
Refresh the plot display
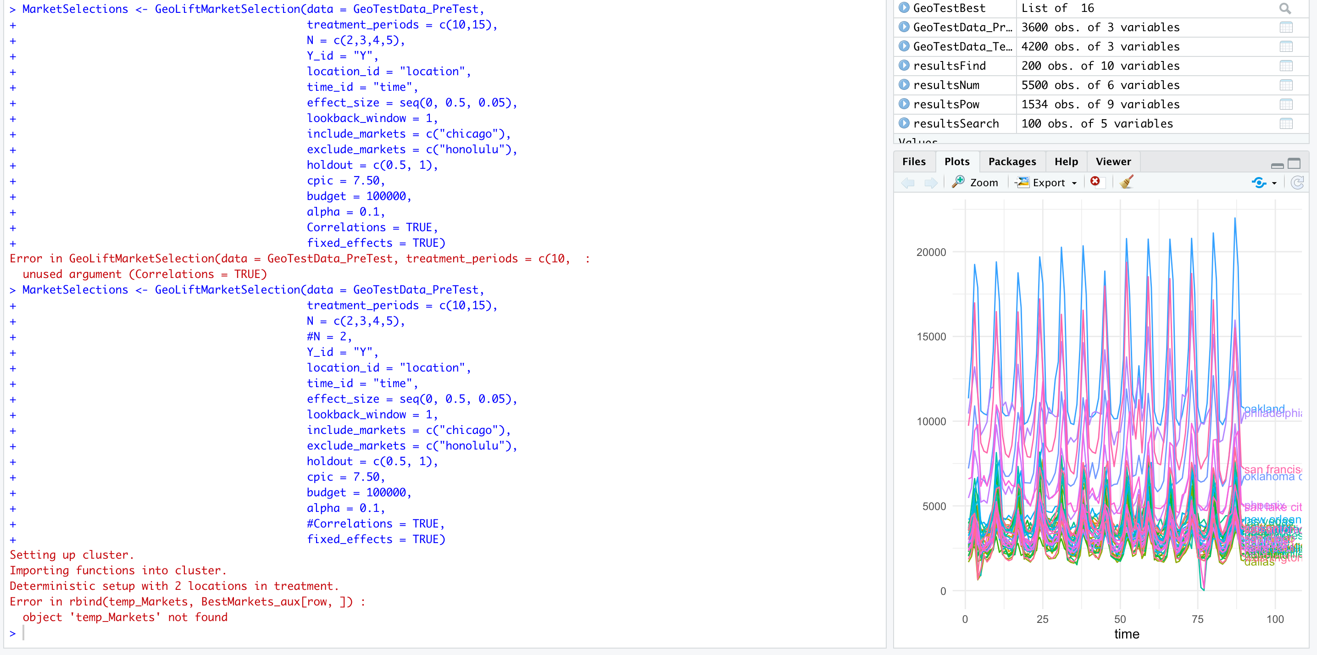click(1298, 183)
